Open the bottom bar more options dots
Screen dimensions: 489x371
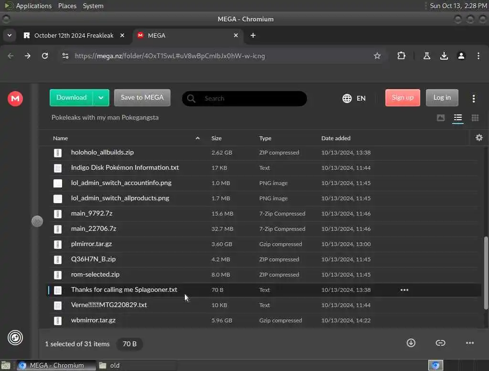pyautogui.click(x=470, y=343)
